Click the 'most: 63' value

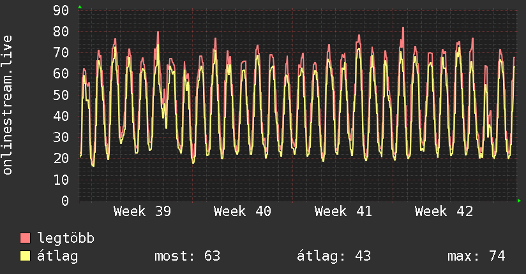pyautogui.click(x=187, y=256)
